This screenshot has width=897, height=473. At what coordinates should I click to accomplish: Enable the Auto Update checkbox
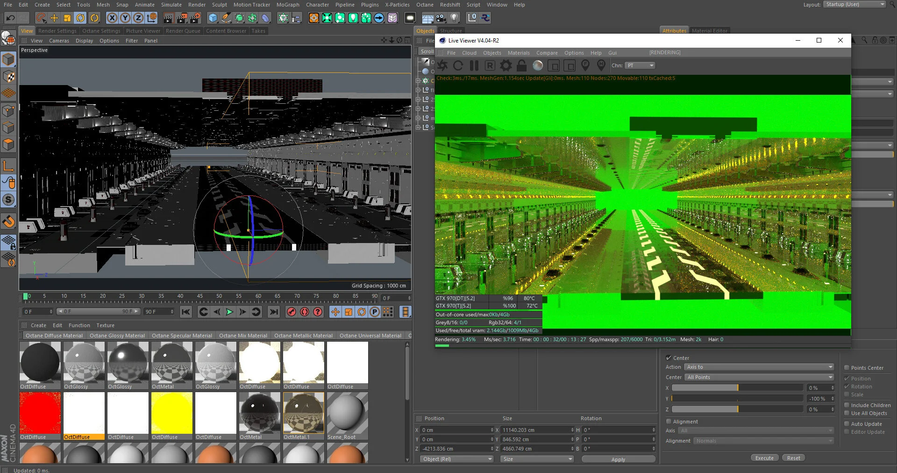pyautogui.click(x=847, y=424)
